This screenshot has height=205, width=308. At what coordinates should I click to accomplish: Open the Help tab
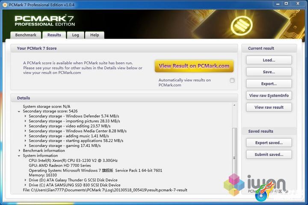click(x=95, y=35)
